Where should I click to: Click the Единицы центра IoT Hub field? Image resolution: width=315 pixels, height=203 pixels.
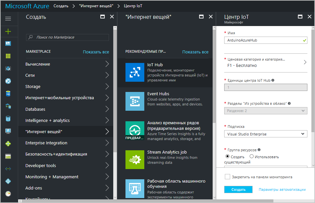pos(266,87)
